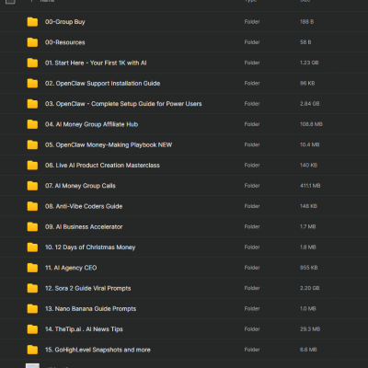This screenshot has height=368, width=368.
Task: Click the 6.6 MB size value
Action: click(308, 350)
